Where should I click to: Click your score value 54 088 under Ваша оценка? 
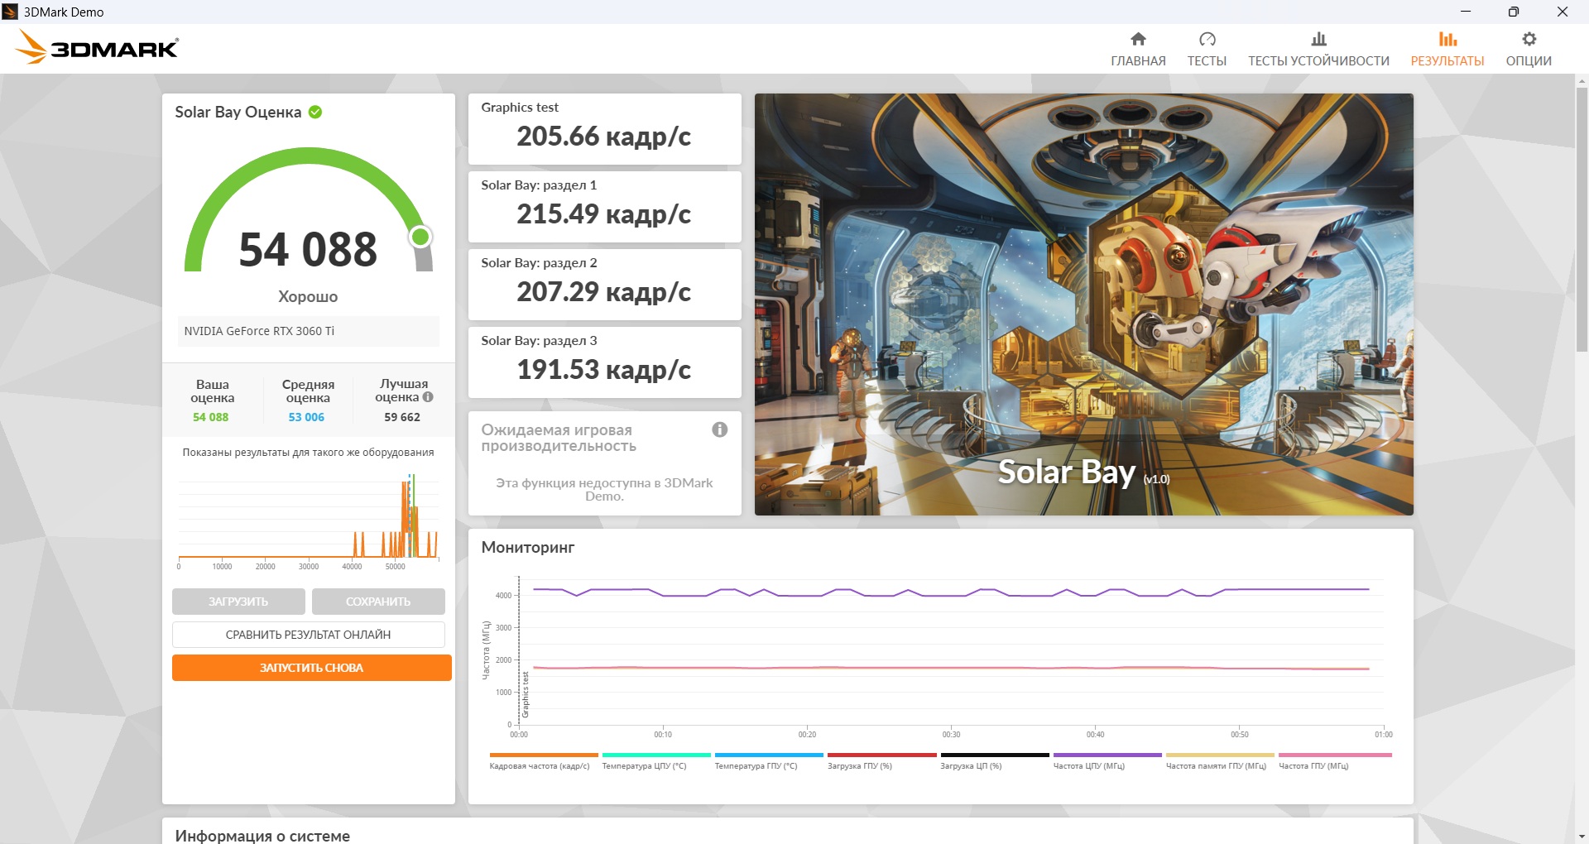[211, 417]
